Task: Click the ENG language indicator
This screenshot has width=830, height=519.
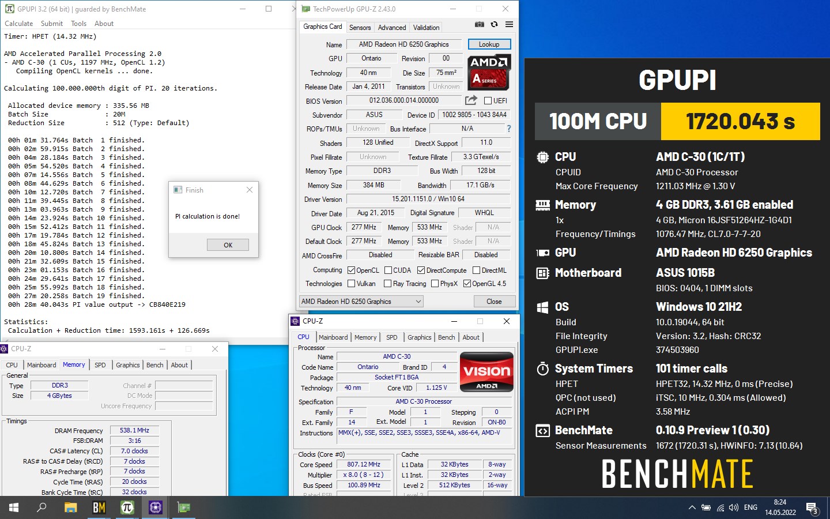Action: coord(750,507)
